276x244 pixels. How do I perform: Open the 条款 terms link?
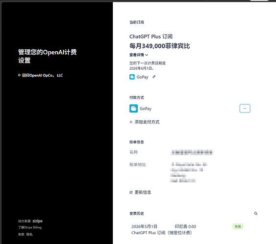click(21, 234)
